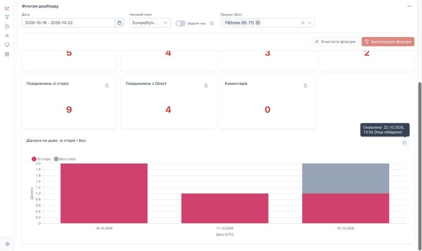Screen dimensions: 422x251
Task: Toggle the Задати час switch
Action: (180, 23)
